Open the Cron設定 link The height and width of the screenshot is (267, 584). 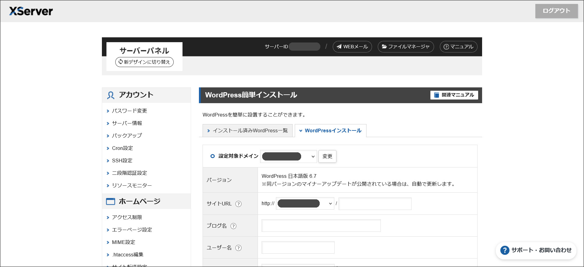coord(122,148)
